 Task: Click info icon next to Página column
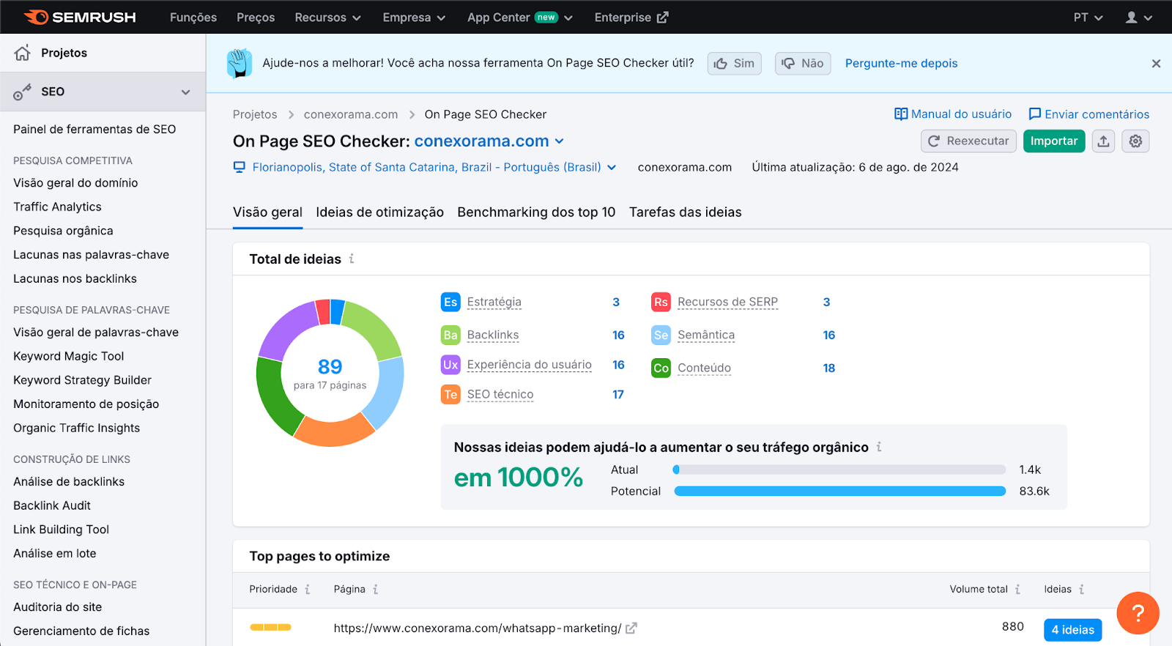click(375, 589)
